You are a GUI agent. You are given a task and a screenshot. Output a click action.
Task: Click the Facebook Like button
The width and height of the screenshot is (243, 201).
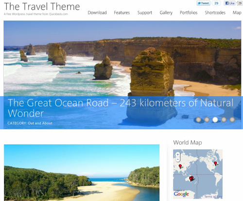coord(230,3)
